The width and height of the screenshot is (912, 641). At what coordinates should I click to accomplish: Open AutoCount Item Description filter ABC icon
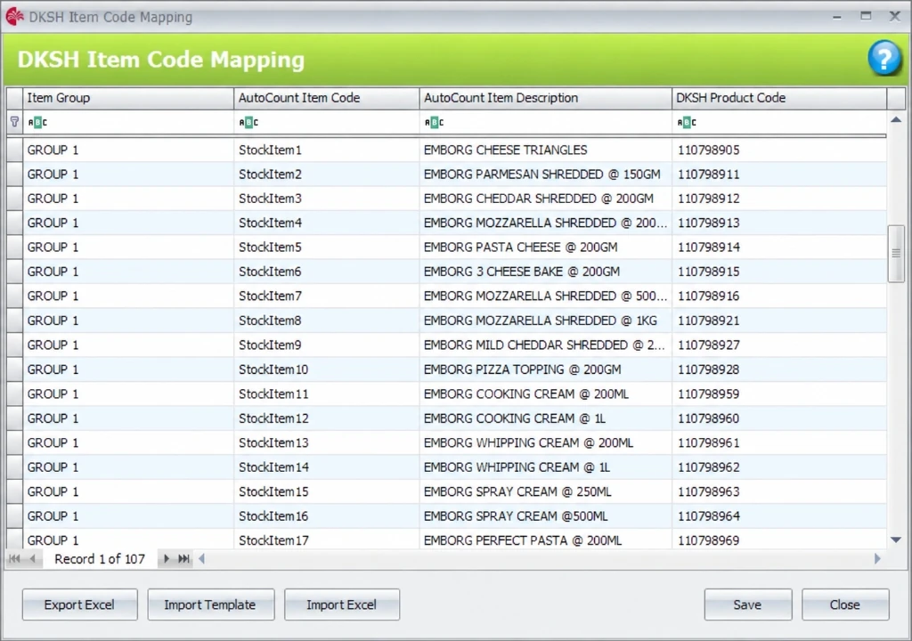(x=434, y=122)
